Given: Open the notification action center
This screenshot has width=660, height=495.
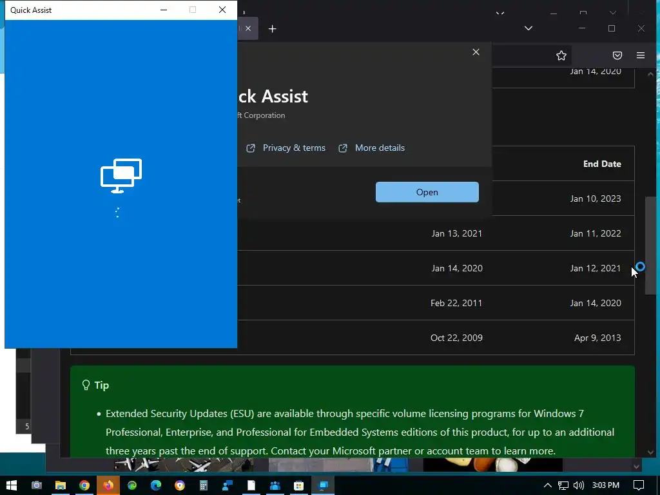Looking at the screenshot, I should (639, 485).
